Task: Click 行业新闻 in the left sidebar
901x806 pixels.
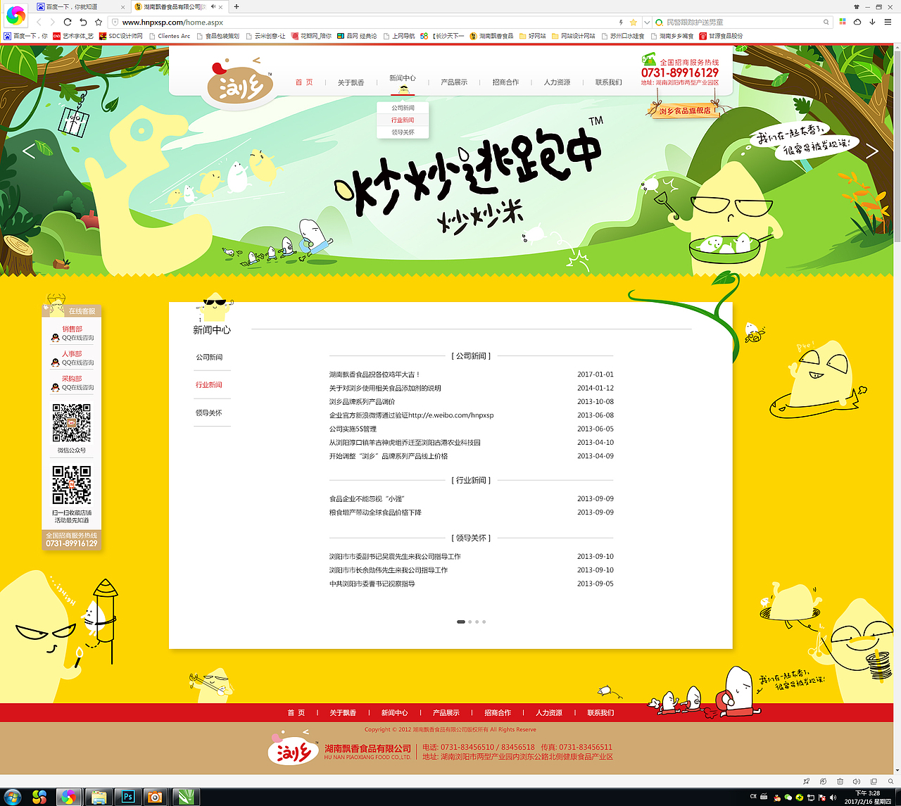Action: point(209,385)
